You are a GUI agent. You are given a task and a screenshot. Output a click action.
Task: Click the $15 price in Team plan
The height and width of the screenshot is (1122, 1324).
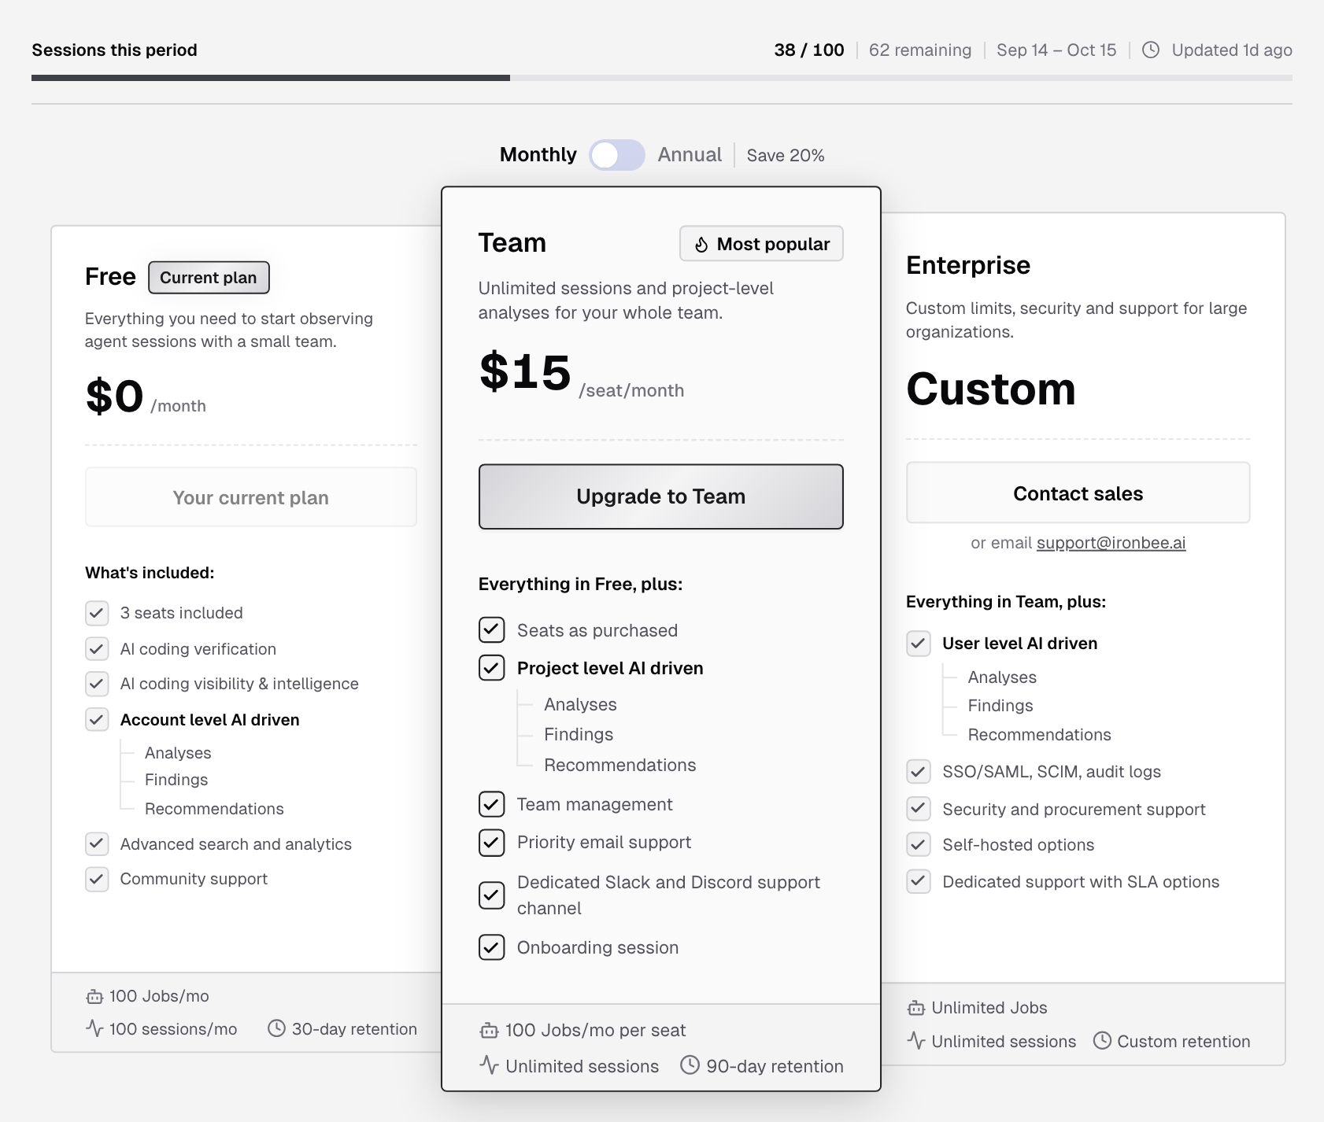(525, 371)
